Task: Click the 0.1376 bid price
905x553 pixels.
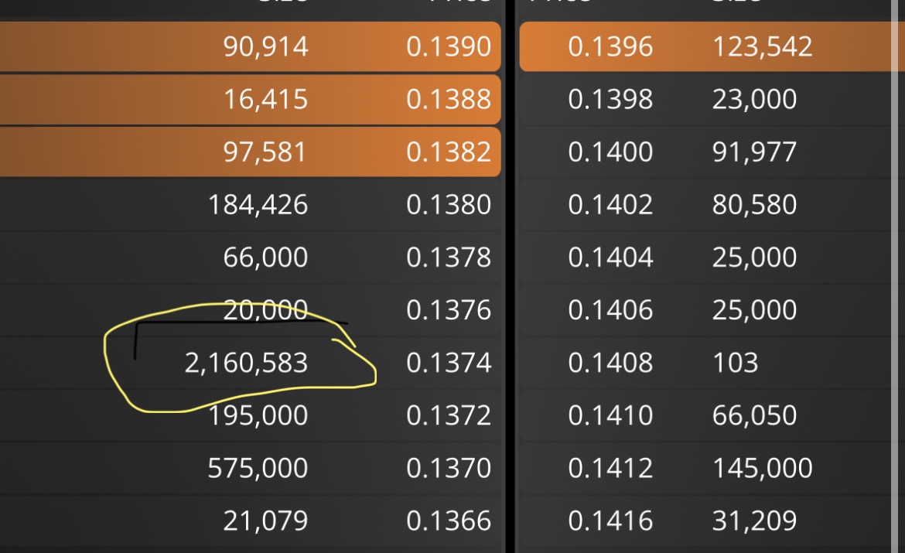Action: [x=449, y=310]
